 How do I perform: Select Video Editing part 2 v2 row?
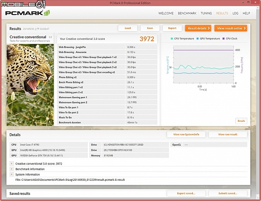pyautogui.click(x=107, y=92)
